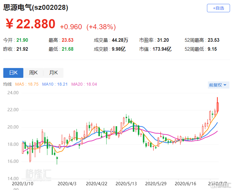Open the 前复权 adjustment dropdown

coord(218,85)
